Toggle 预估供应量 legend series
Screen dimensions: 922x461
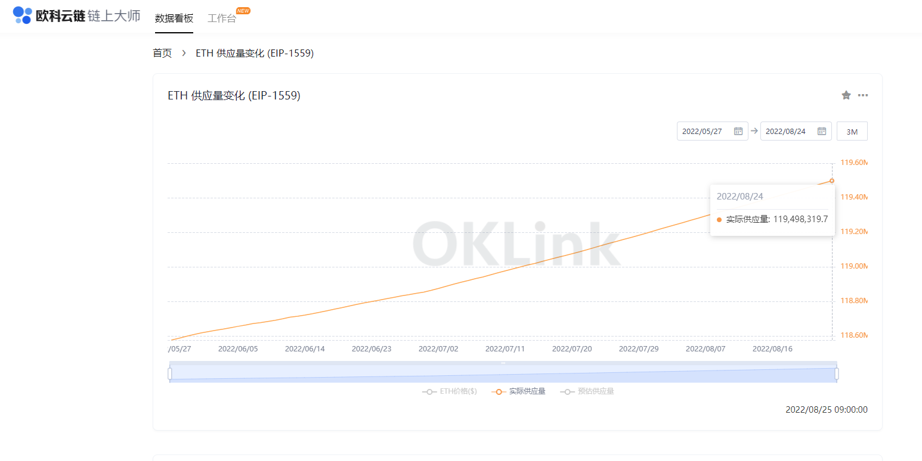587,391
